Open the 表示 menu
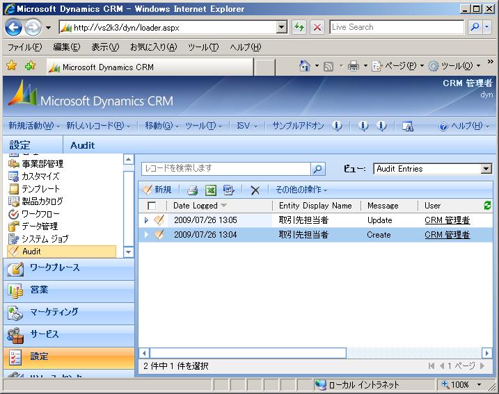 (x=105, y=47)
